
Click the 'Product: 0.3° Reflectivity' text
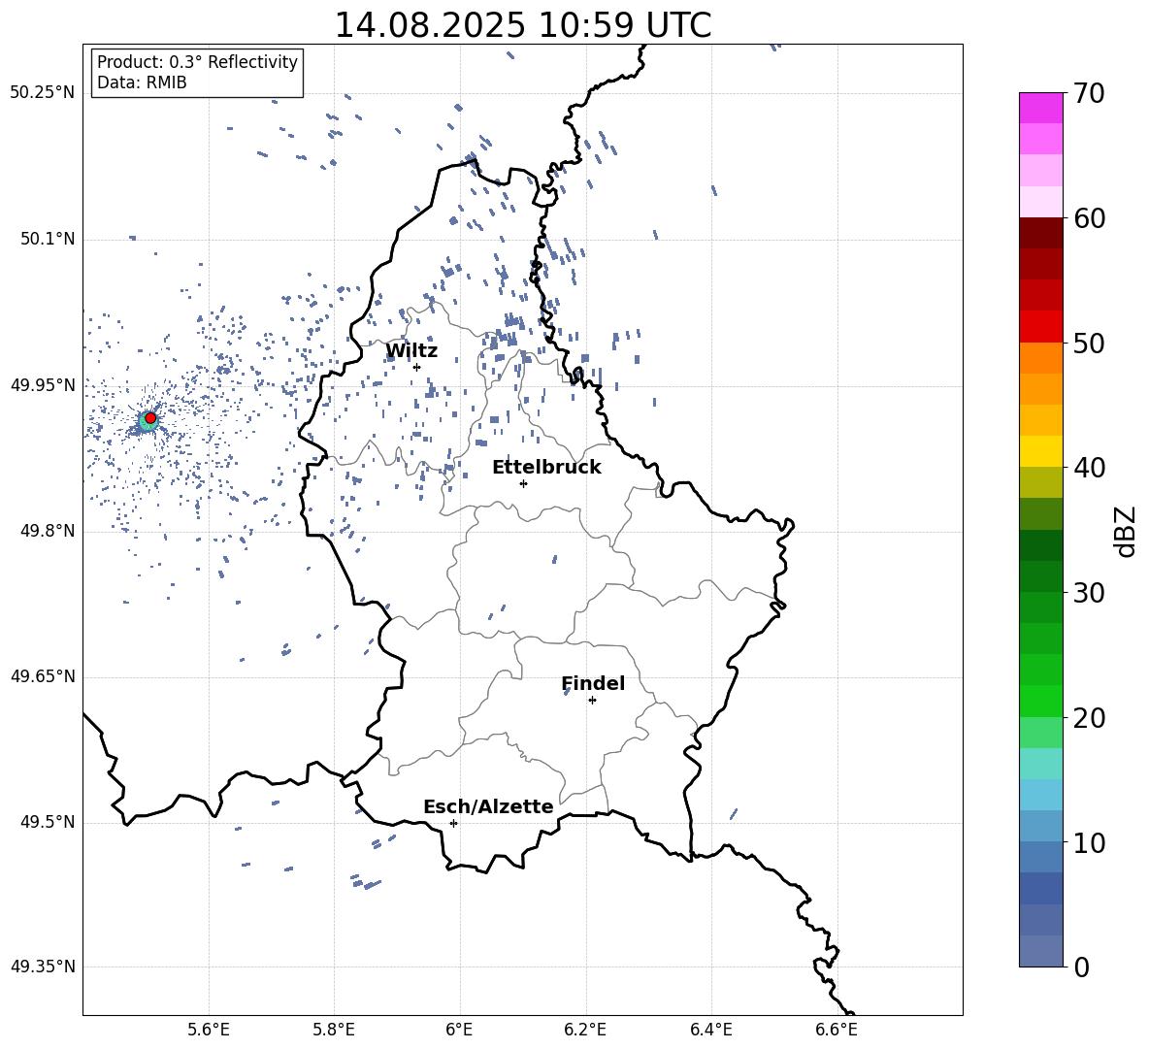tap(197, 62)
